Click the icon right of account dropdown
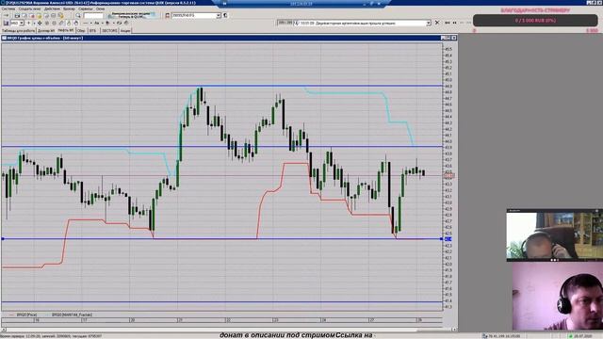 point(225,15)
